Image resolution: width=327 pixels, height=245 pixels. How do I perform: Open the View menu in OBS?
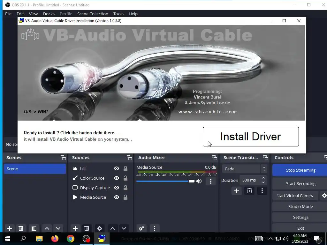pyautogui.click(x=33, y=14)
